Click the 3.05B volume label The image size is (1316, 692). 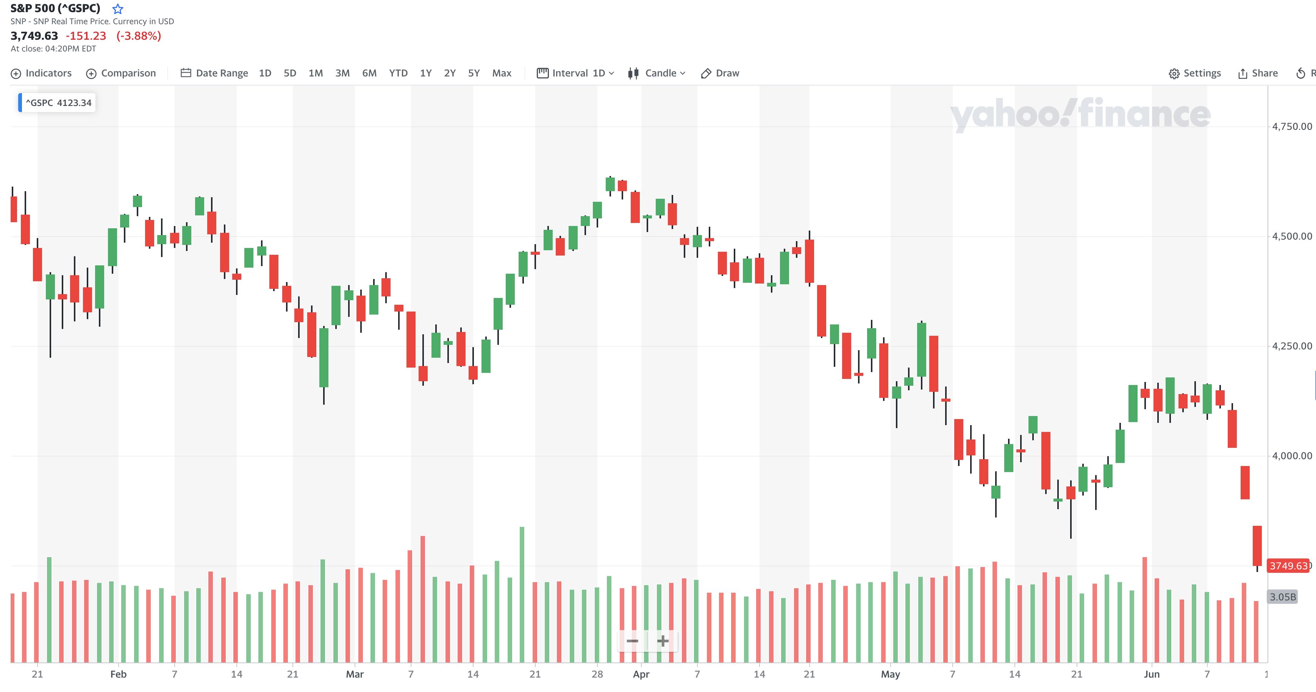click(1282, 597)
